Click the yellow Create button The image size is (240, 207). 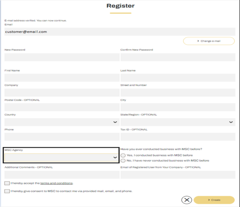pyautogui.click(x=214, y=200)
